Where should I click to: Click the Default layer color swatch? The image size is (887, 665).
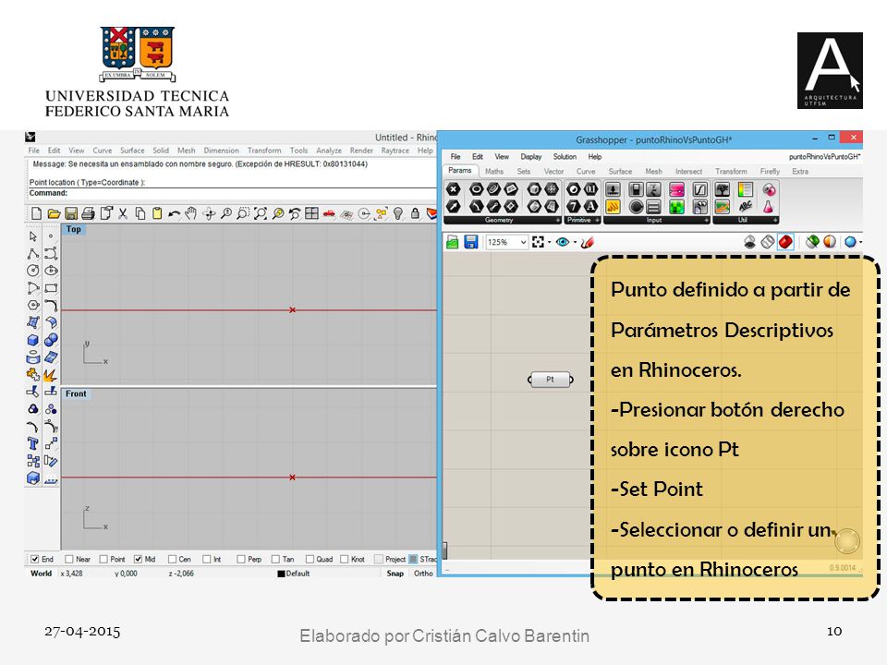pyautogui.click(x=281, y=574)
